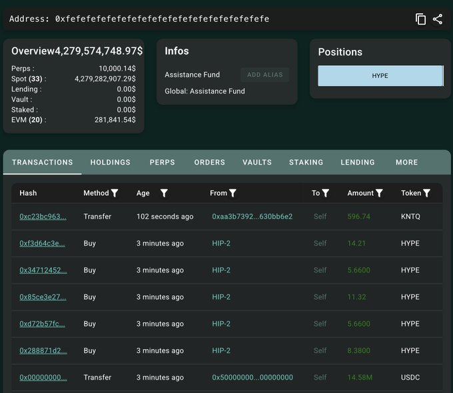Click the 596.74 amount cell
The height and width of the screenshot is (393, 453).
[x=358, y=216]
